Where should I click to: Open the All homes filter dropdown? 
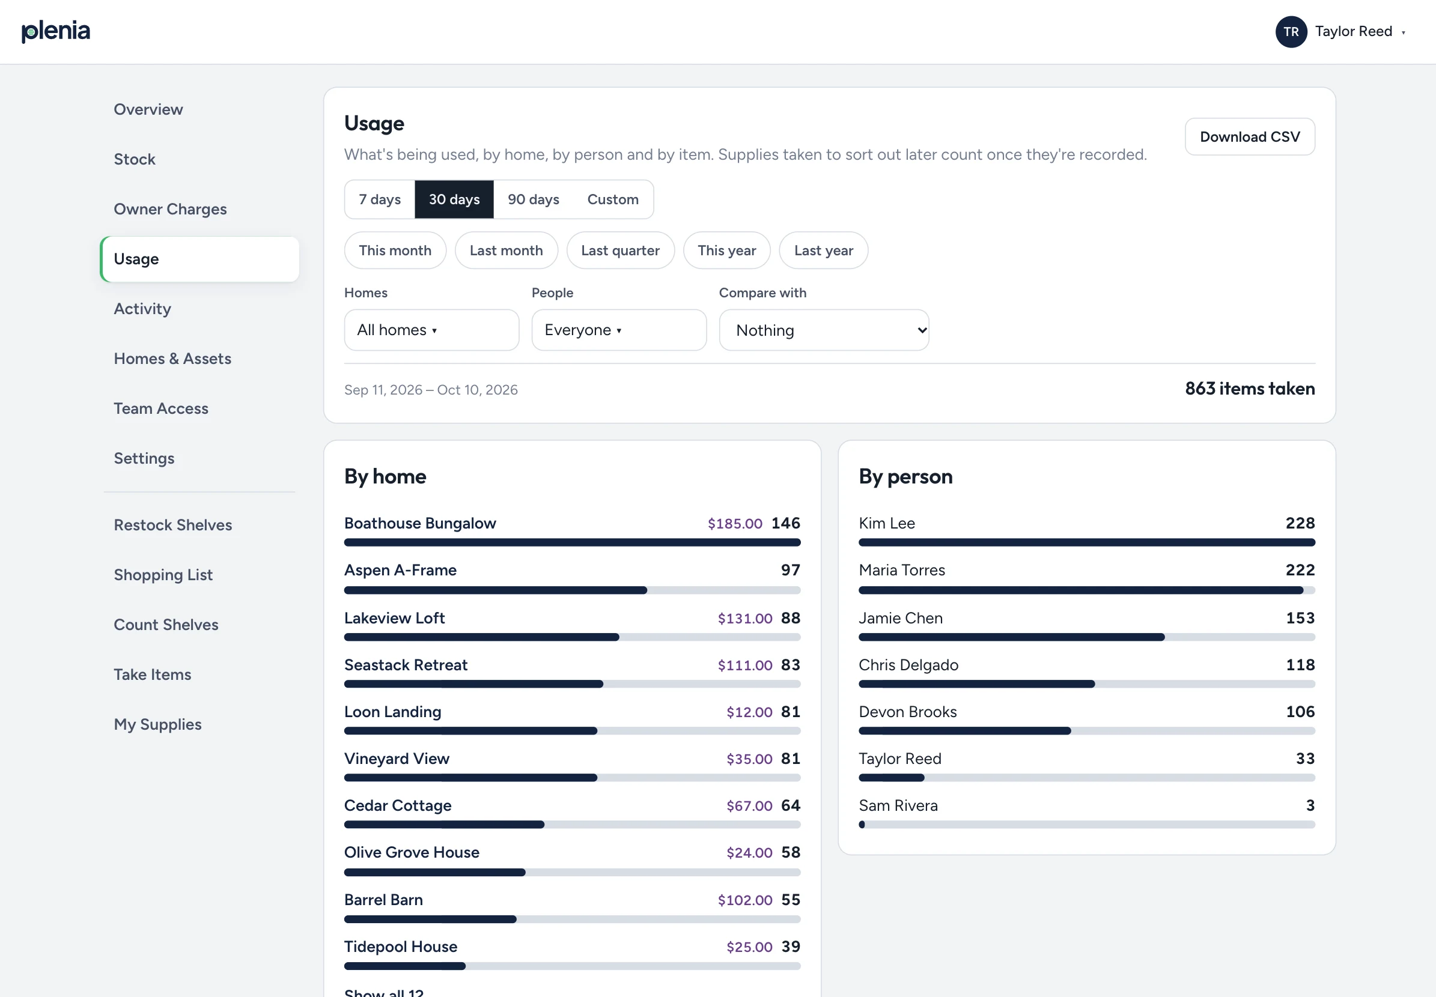tap(431, 330)
